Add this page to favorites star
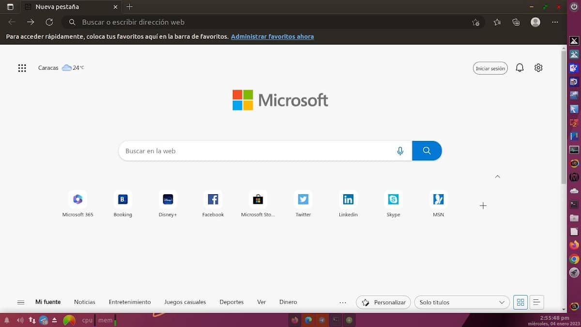The image size is (581, 327). point(475,22)
